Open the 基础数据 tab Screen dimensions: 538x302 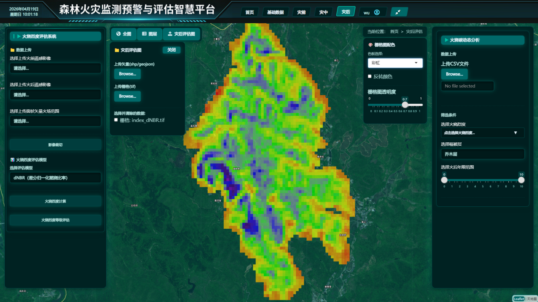pyautogui.click(x=276, y=12)
